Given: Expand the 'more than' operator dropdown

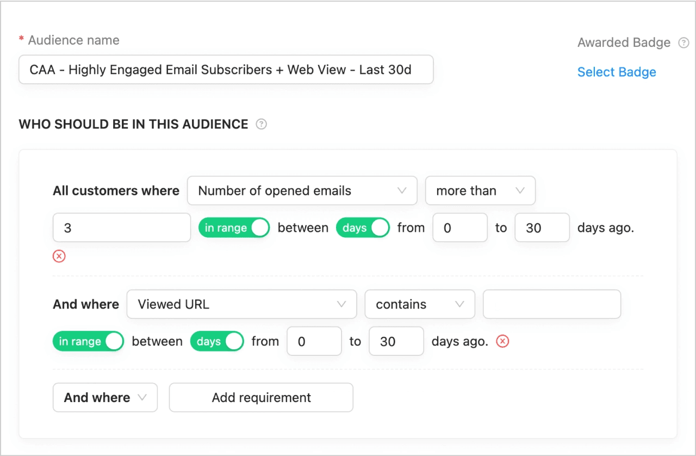Looking at the screenshot, I should pos(480,190).
